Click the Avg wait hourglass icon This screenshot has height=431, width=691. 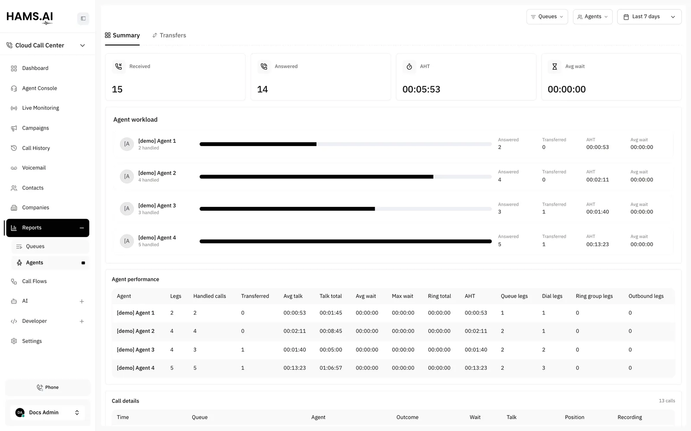point(555,66)
